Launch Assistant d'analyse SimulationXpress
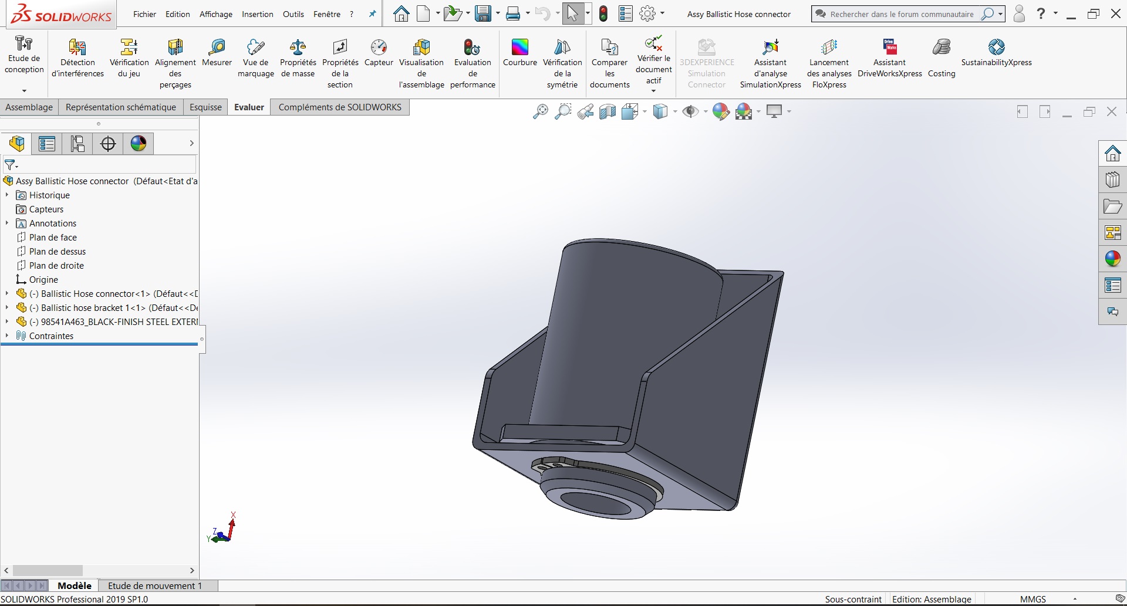Screen dimensions: 1127x606 click(770, 63)
